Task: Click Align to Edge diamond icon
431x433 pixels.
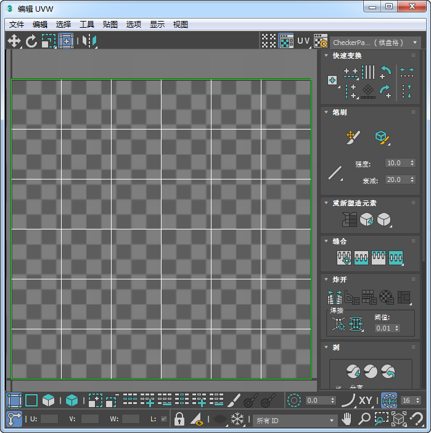Action: pyautogui.click(x=368, y=91)
